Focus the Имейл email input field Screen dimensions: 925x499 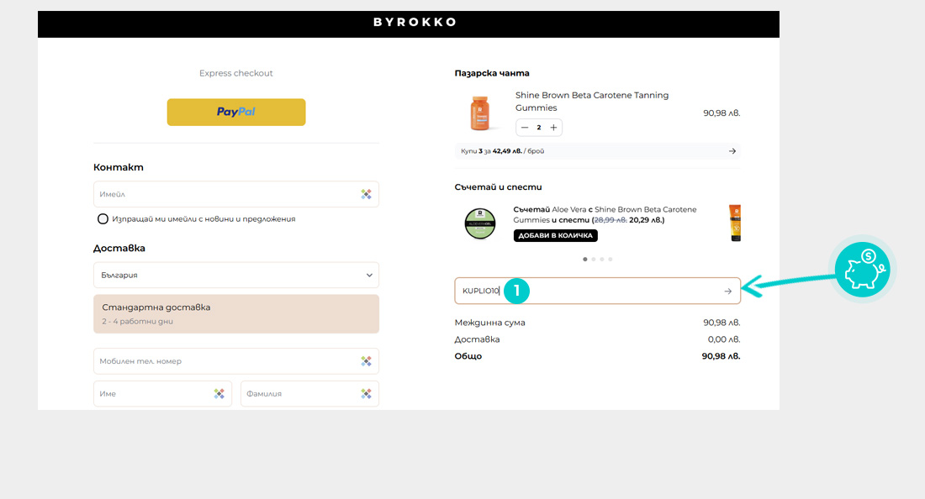point(236,194)
